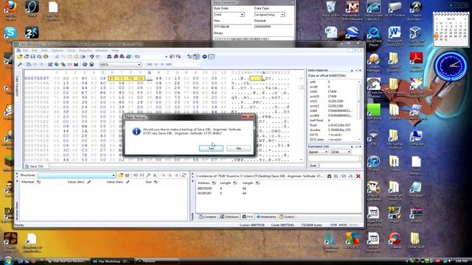Open the CCleaner desktop icon
Viewport: 472px width, 265px height.
pyautogui.click(x=395, y=241)
